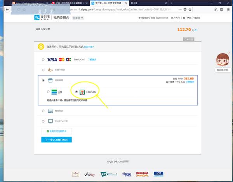
Task: Click the Pocket shield icon in the address bar
Action: pyautogui.click(x=185, y=9)
